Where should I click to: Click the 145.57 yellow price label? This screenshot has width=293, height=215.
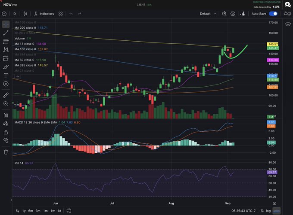(273, 44)
